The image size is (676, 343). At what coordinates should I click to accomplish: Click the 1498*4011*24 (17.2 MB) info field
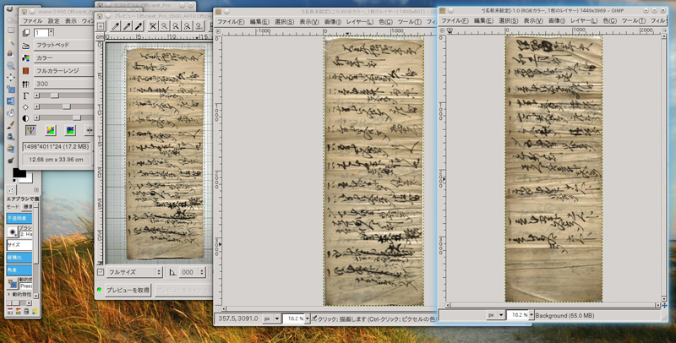click(x=57, y=146)
